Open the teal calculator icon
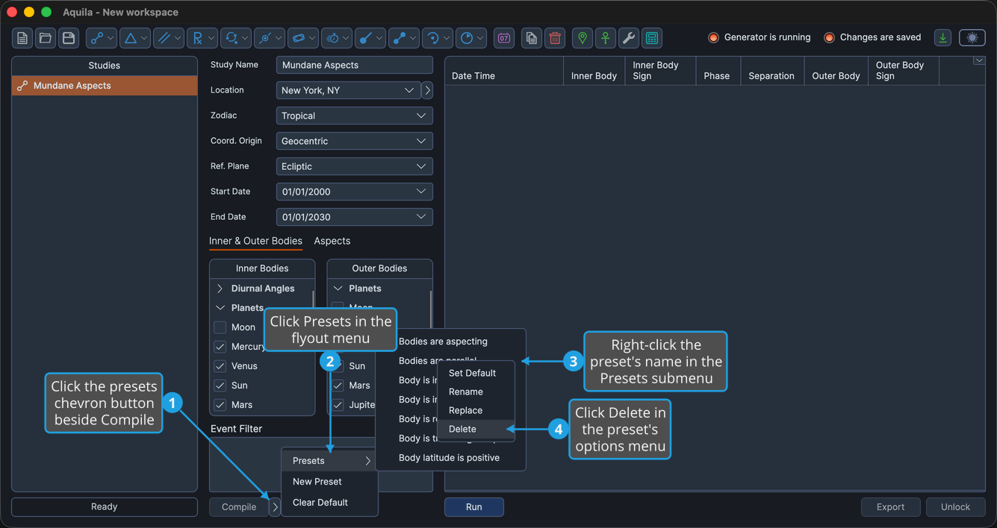The image size is (997, 528). pos(652,38)
